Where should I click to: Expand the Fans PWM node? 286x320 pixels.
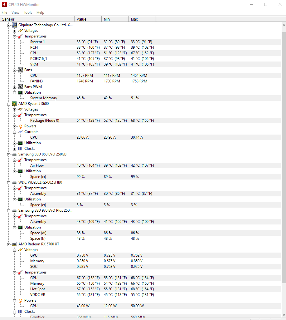tap(15, 87)
